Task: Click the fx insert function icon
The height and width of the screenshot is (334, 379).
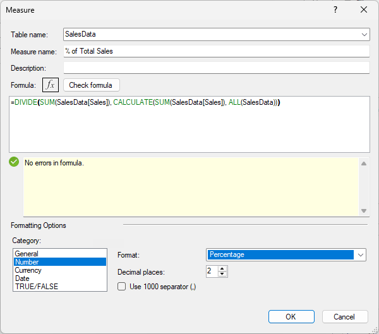Action: point(51,85)
